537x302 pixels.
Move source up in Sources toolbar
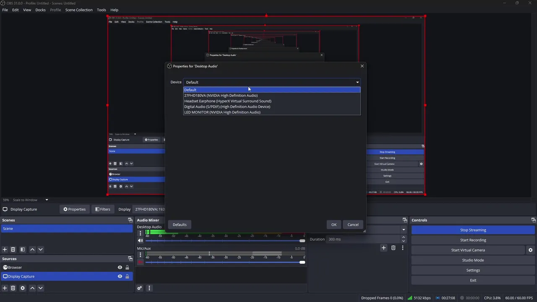32,288
